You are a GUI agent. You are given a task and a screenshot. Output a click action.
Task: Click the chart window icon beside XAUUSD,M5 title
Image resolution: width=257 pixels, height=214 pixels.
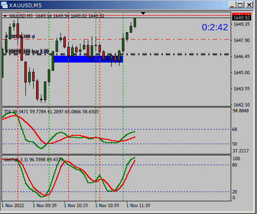pyautogui.click(x=4, y=5)
